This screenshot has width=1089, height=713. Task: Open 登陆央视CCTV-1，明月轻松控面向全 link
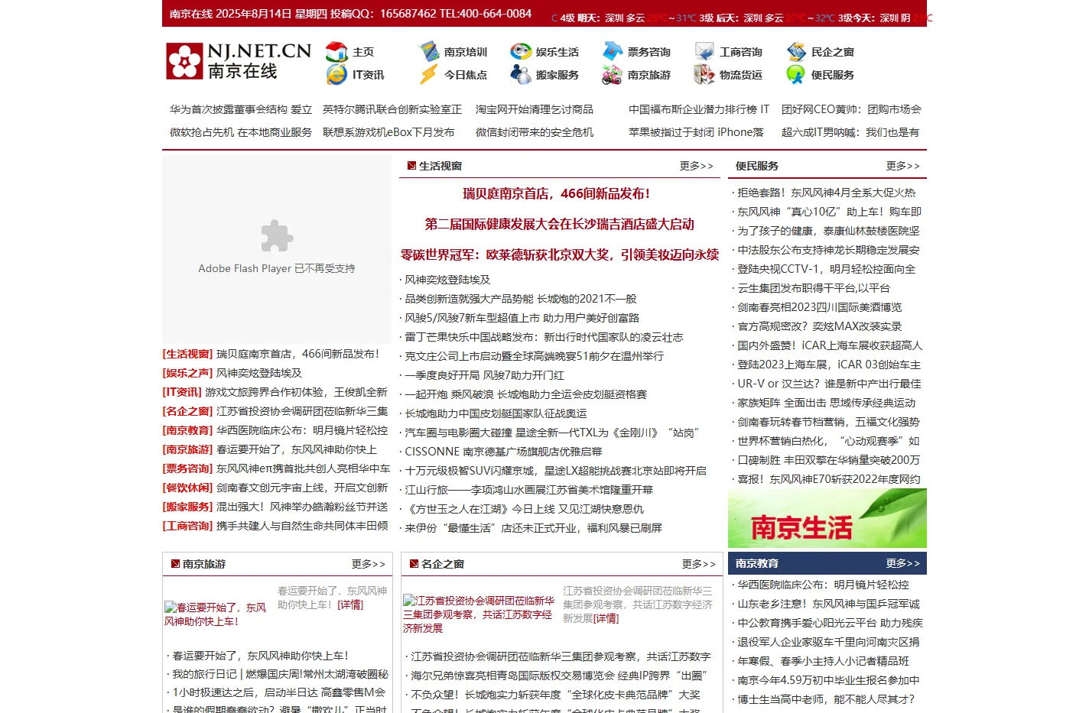coord(826,269)
